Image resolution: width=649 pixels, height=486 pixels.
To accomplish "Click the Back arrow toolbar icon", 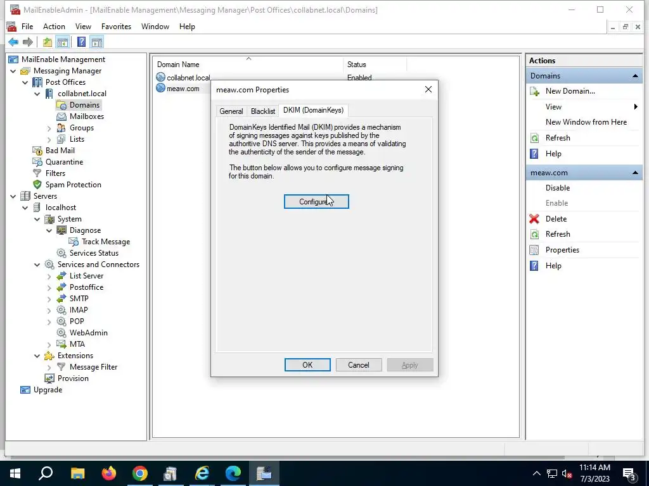I will [x=13, y=42].
